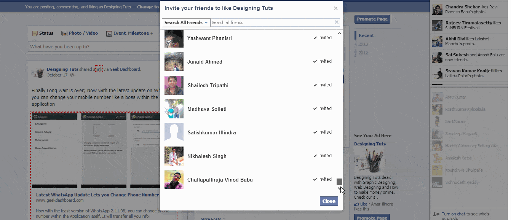Click scroll up arrow in friends list

340,33
